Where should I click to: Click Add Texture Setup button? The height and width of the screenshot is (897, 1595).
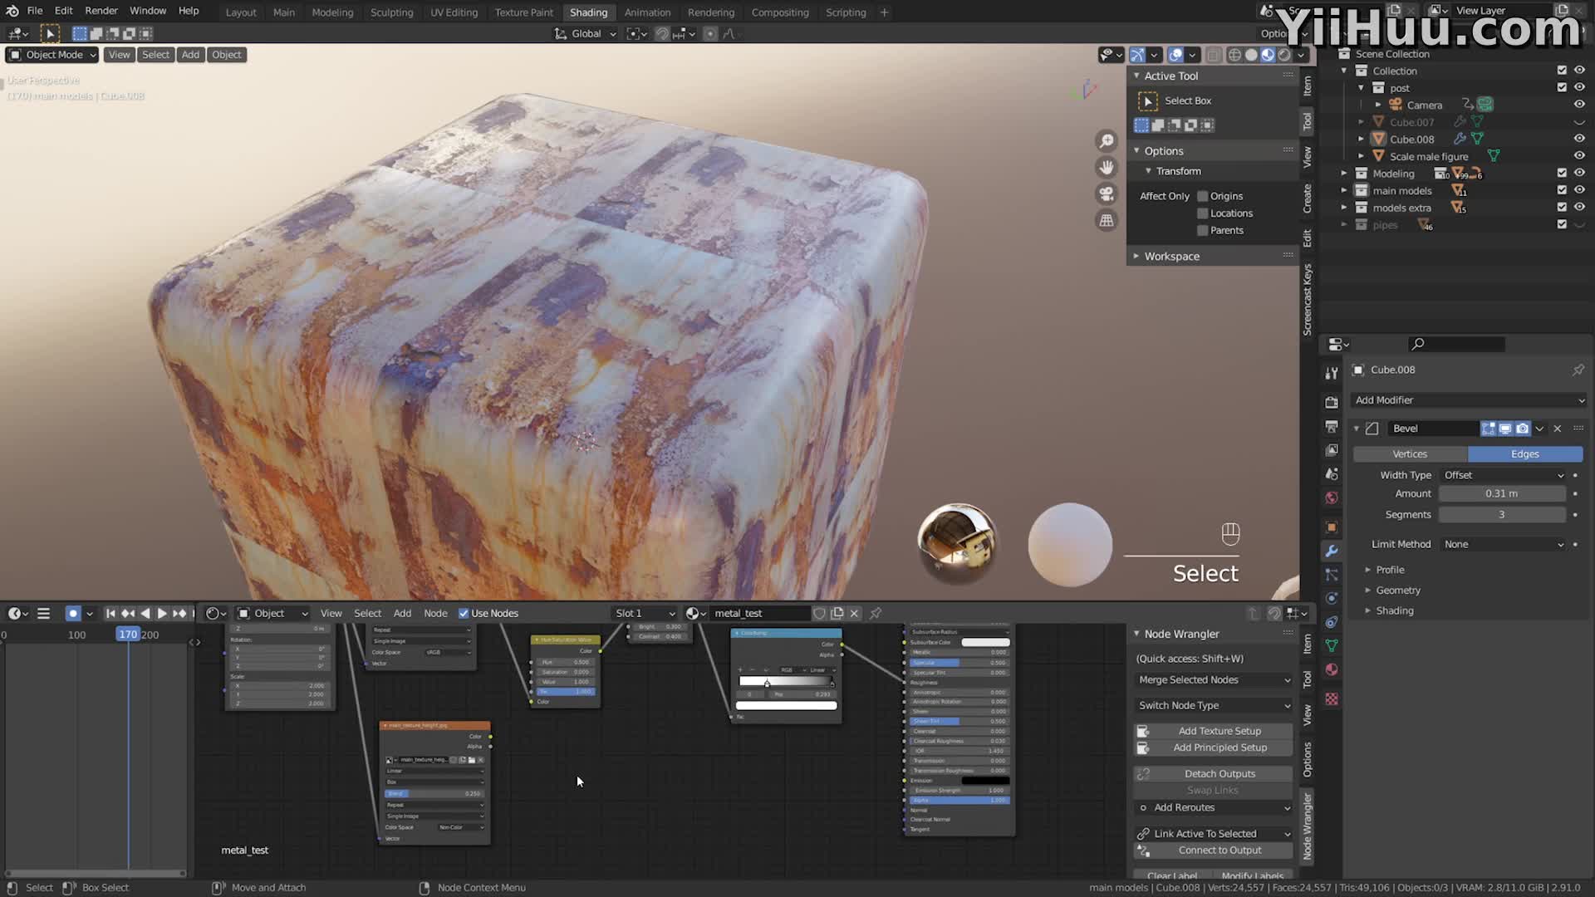coord(1214,731)
